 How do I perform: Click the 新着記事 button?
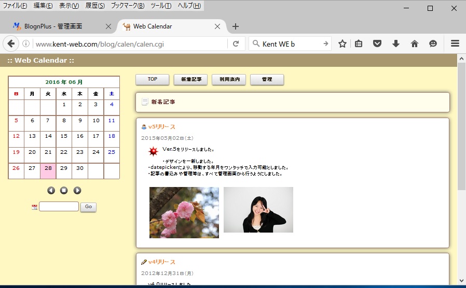click(x=191, y=79)
